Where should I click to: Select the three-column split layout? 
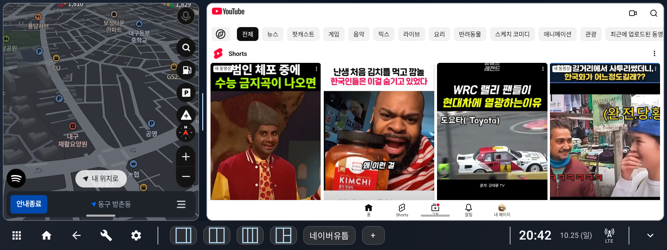250,235
